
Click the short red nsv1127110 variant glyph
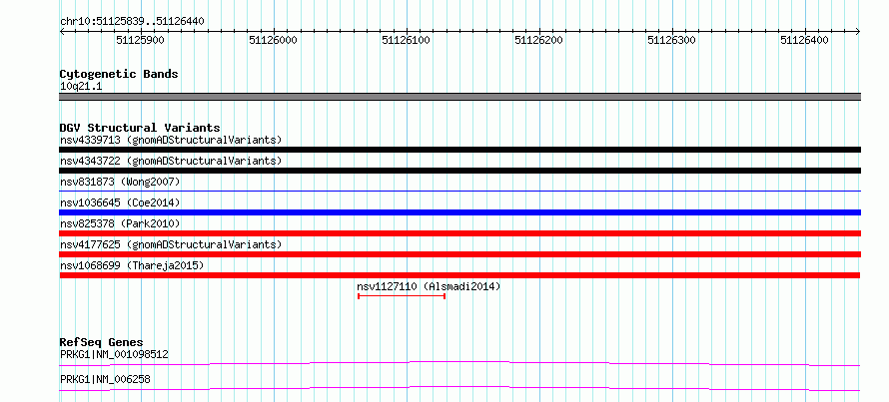[402, 296]
